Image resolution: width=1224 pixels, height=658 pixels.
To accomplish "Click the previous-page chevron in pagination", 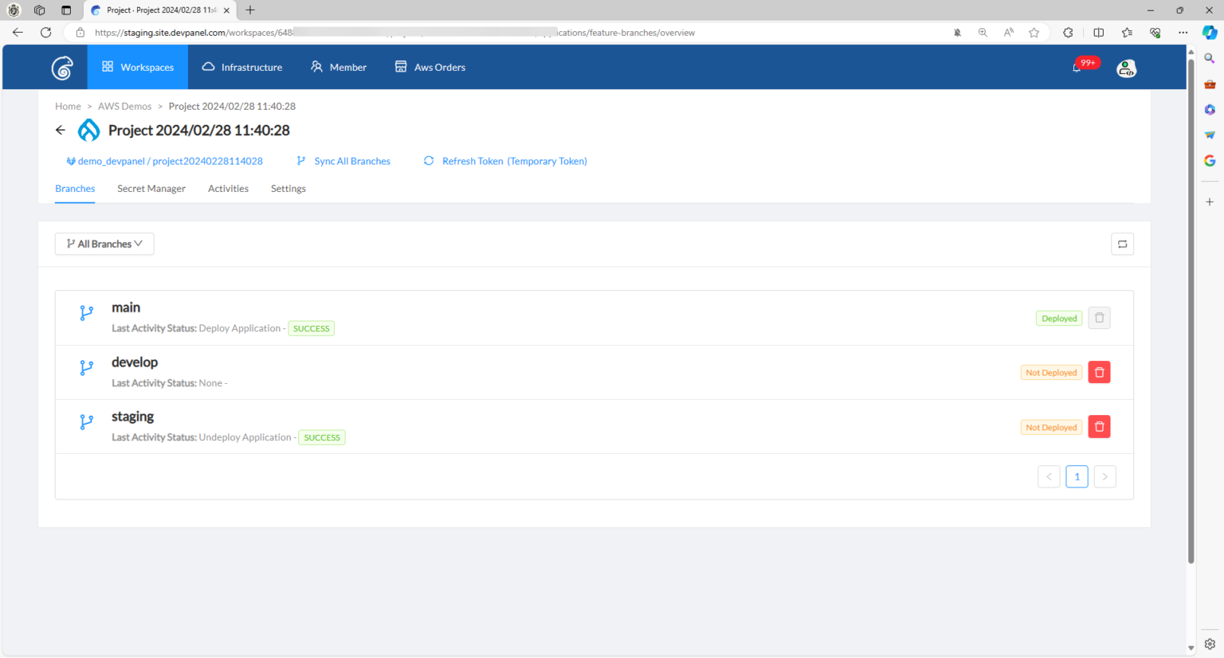I will (1049, 476).
